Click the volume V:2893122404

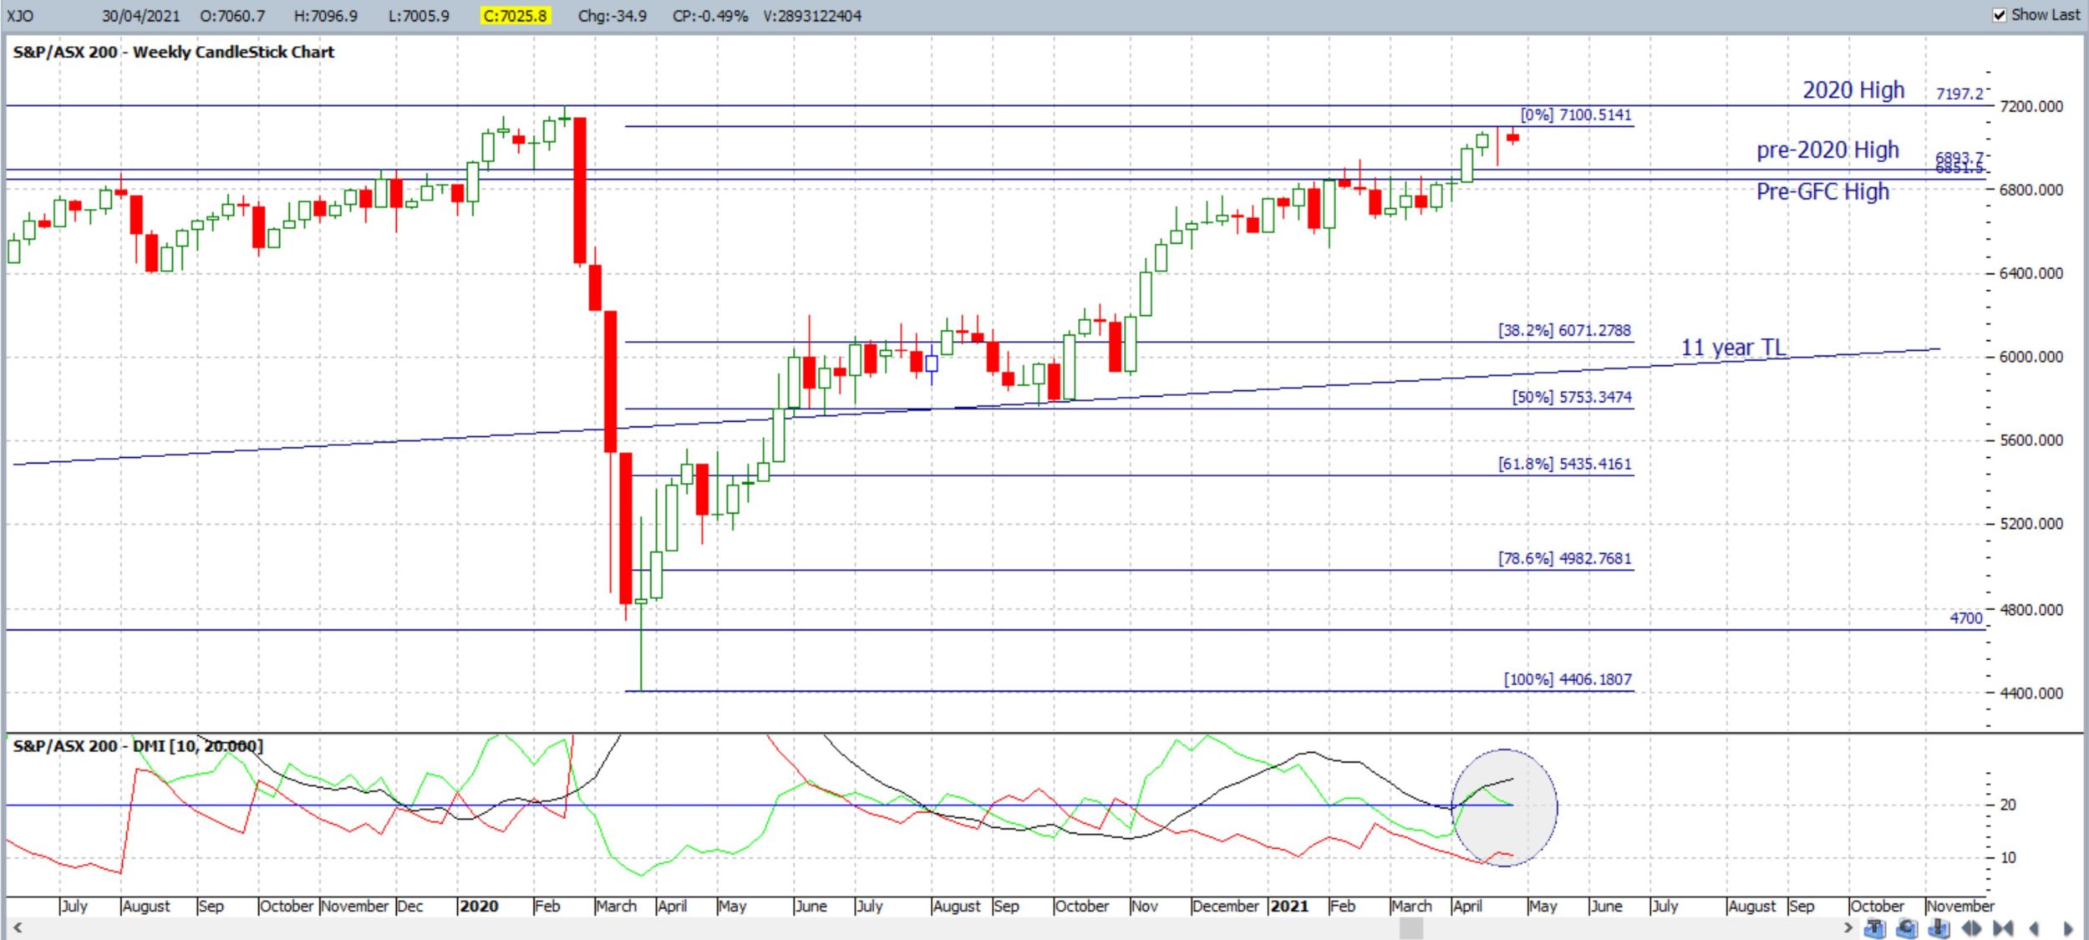coord(811,16)
